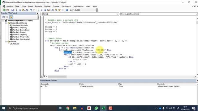The width and height of the screenshot is (198, 111).
Task: Close the Projeto - VBAProject panel
Action: click(x=37, y=13)
